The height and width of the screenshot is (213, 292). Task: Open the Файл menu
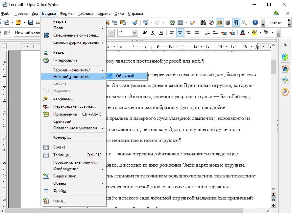point(6,13)
